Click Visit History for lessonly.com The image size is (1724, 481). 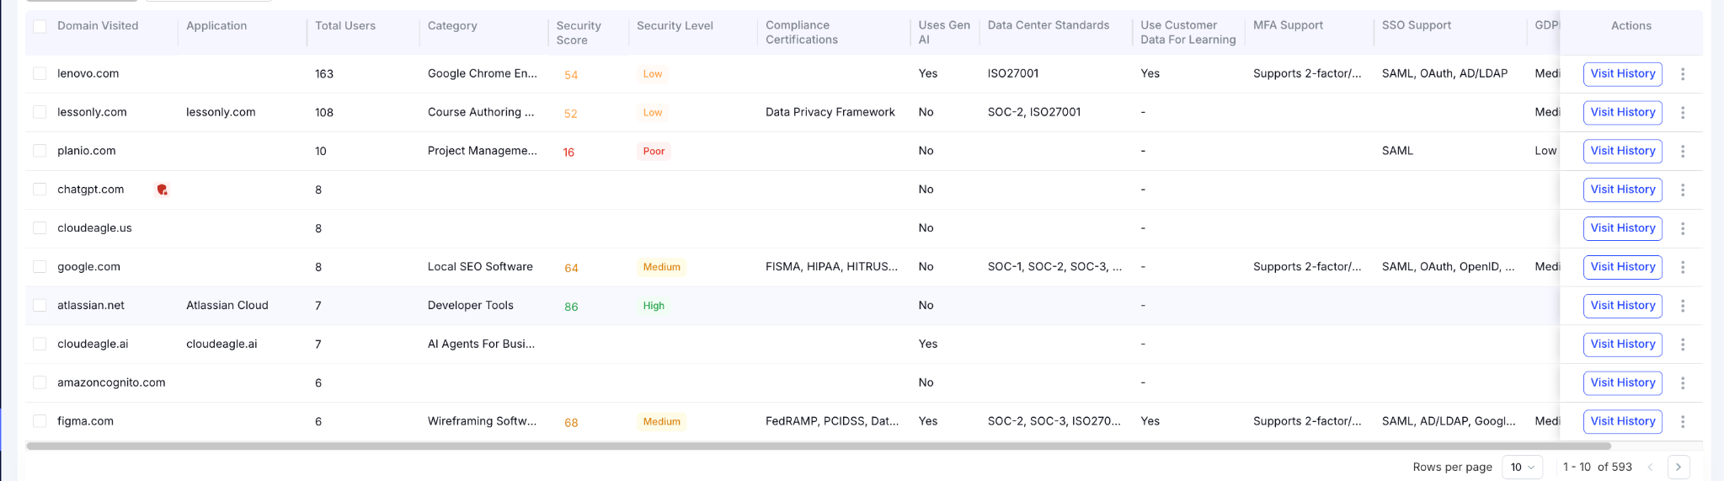click(1623, 113)
